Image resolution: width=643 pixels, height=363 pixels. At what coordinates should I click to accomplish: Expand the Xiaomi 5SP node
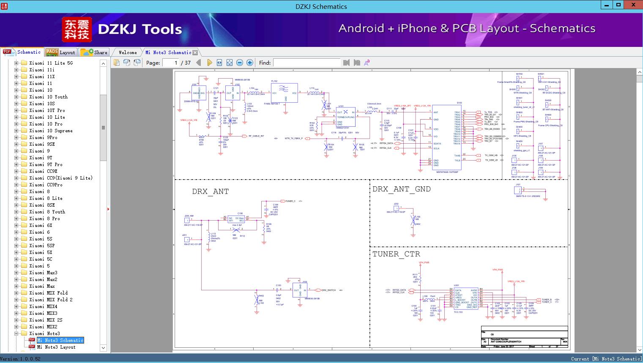16,246
